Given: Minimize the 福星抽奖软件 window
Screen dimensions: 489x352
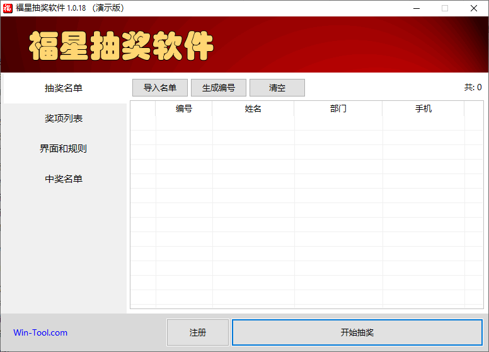Looking at the screenshot, I should point(417,8).
